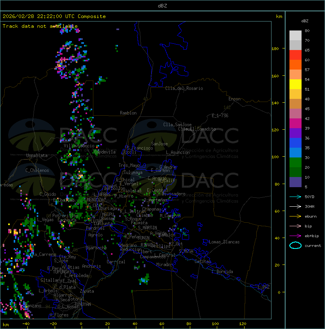The height and width of the screenshot is (329, 325).
Task: Click the magenta 42 dBZ color swatch
Action: coord(295,123)
